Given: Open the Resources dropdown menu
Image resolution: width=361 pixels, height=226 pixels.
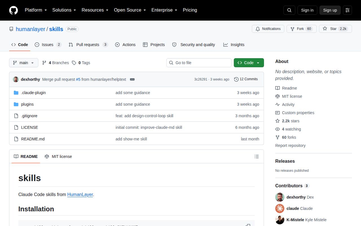Looking at the screenshot, I should pyautogui.click(x=95, y=10).
